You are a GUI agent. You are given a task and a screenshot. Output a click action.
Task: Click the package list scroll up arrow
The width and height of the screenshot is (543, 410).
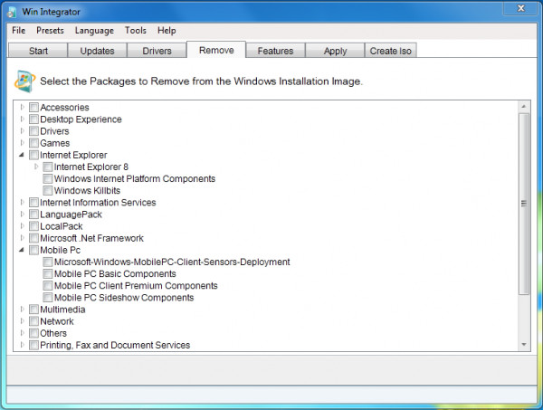coord(524,106)
